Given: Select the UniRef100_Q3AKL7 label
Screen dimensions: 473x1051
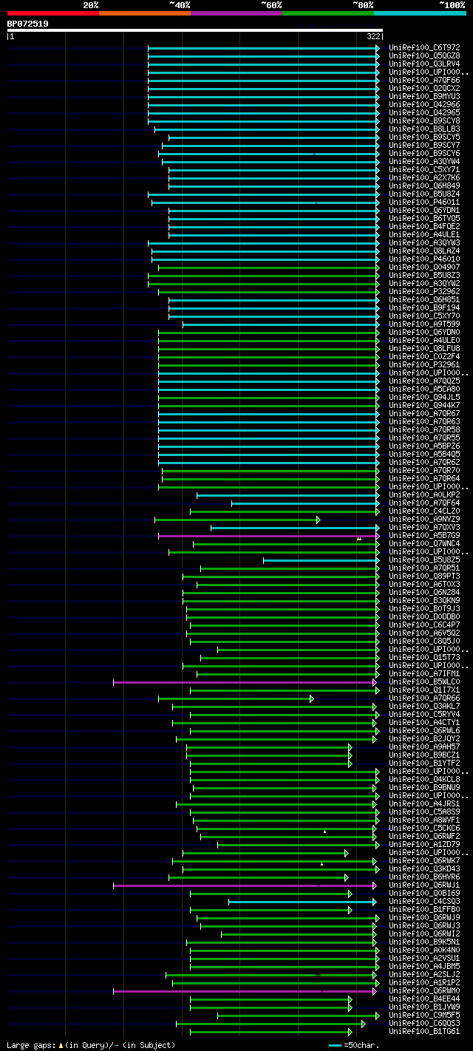Looking at the screenshot, I should point(424,706).
